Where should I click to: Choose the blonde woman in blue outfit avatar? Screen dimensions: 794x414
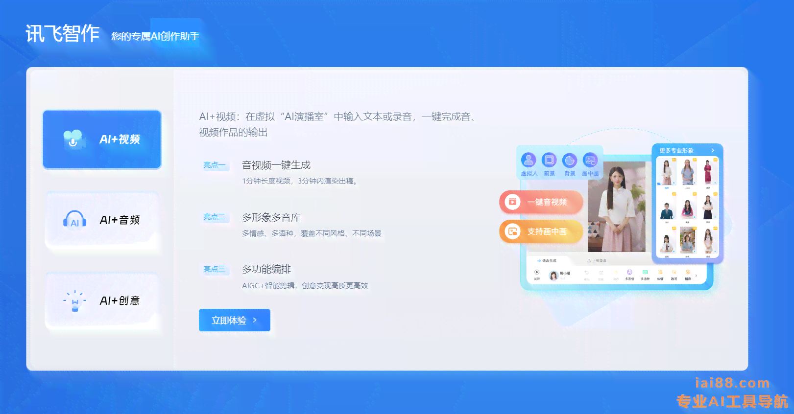687,172
